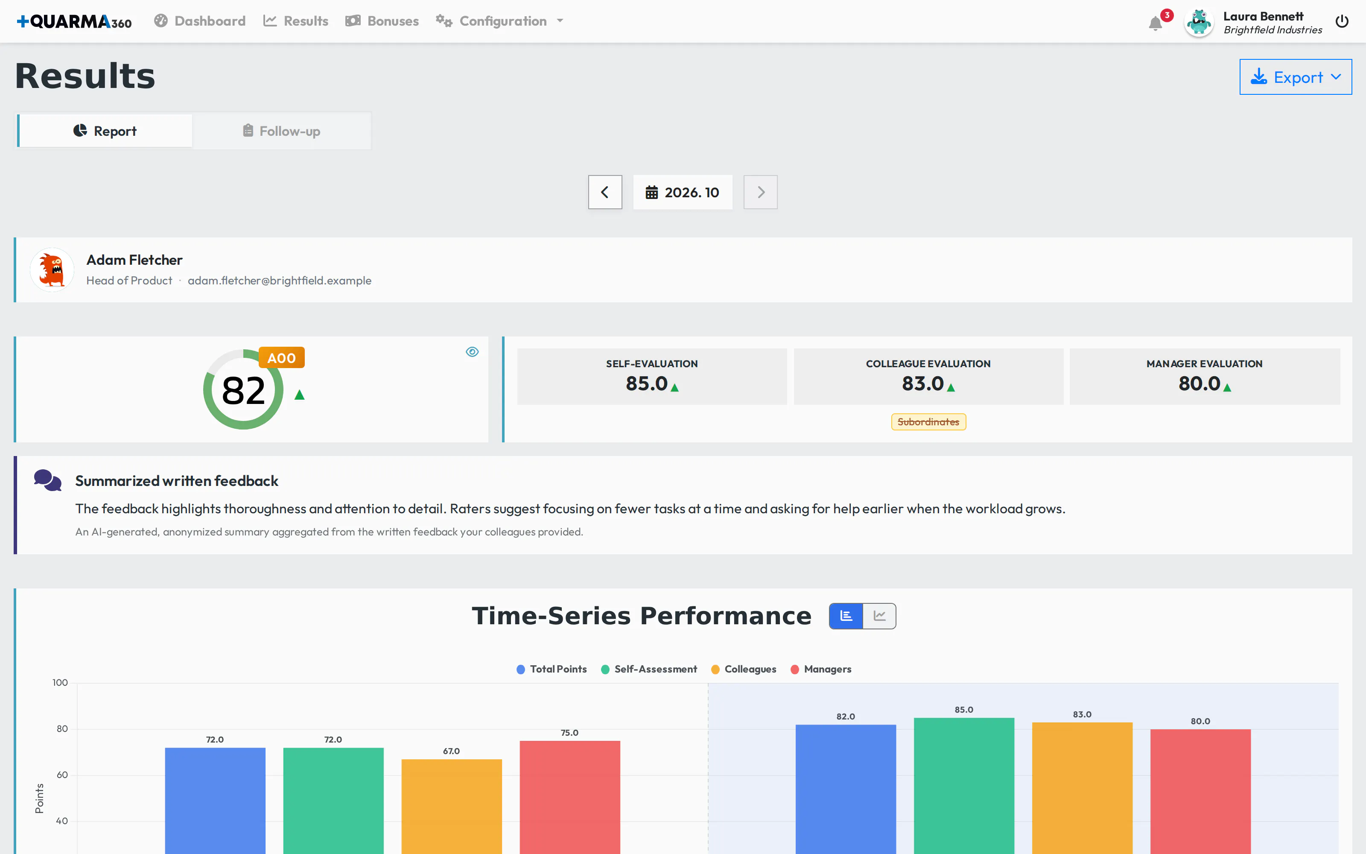1366x854 pixels.
Task: Go to previous period arrow
Action: [x=605, y=192]
